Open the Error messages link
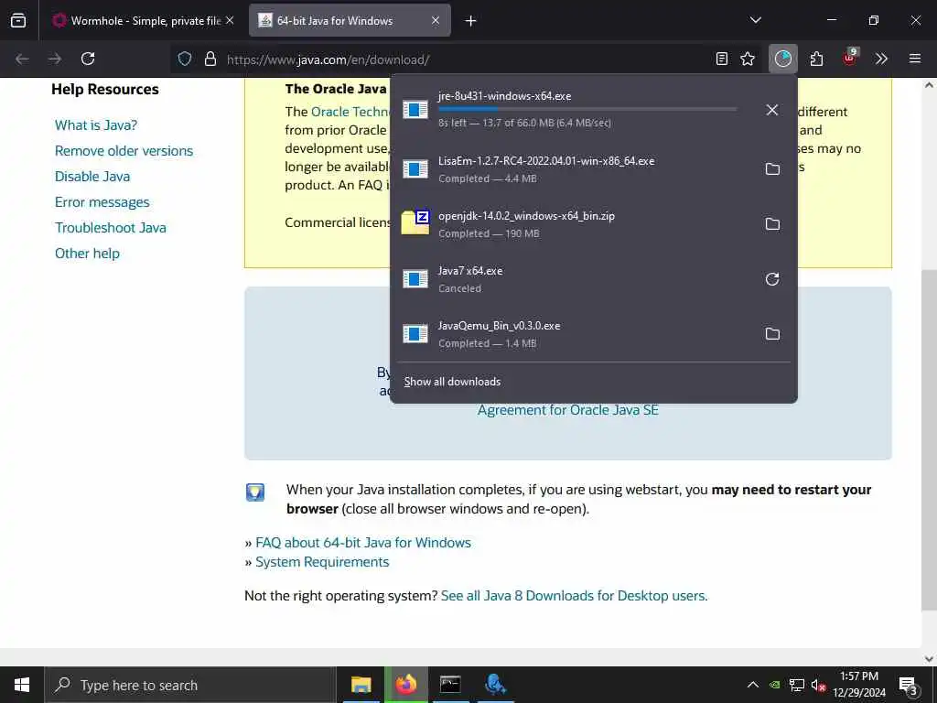Viewport: 937px width, 703px height. click(102, 202)
